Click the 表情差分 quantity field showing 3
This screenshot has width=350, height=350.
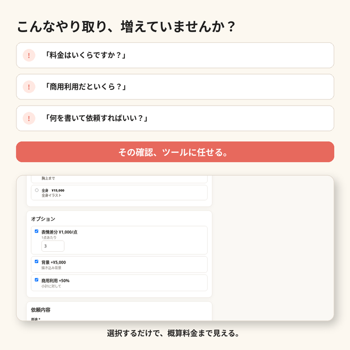[x=53, y=246]
